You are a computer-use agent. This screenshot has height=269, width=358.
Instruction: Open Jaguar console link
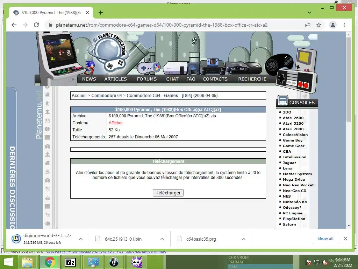289,163
